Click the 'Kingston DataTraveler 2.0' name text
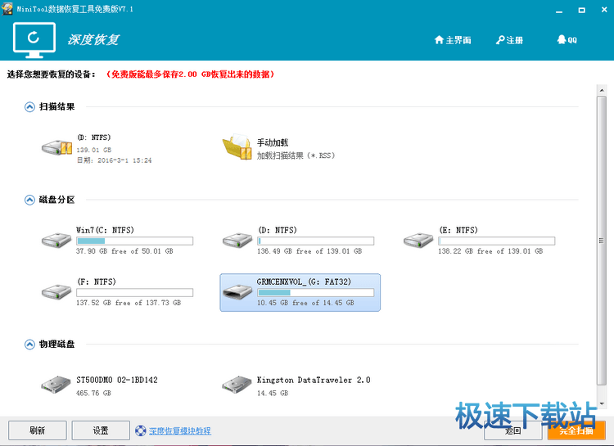 point(314,380)
